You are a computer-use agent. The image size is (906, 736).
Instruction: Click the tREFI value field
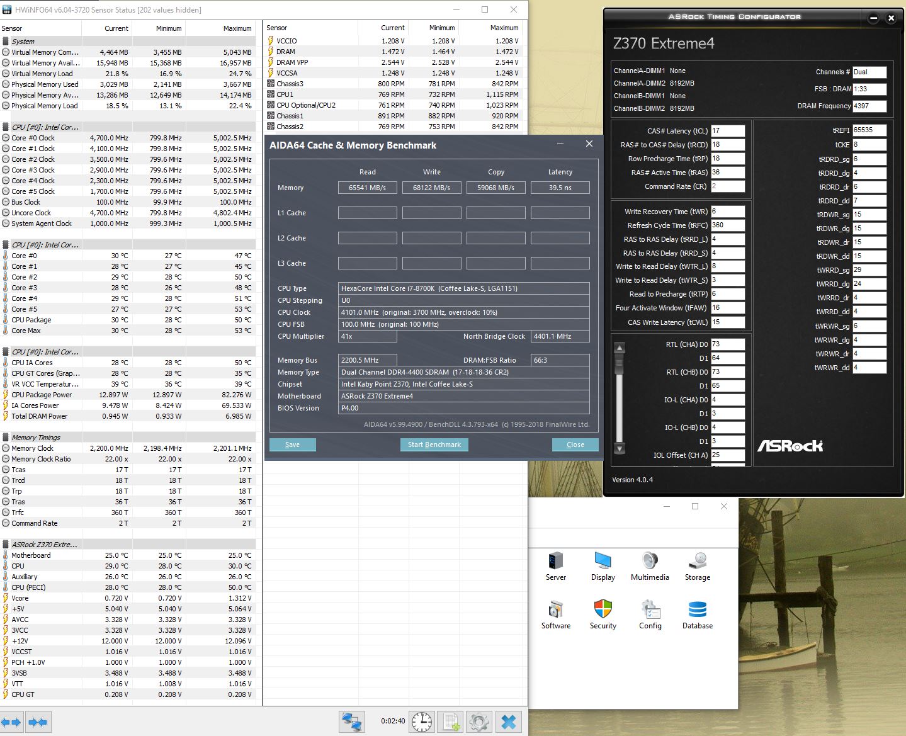click(x=869, y=130)
